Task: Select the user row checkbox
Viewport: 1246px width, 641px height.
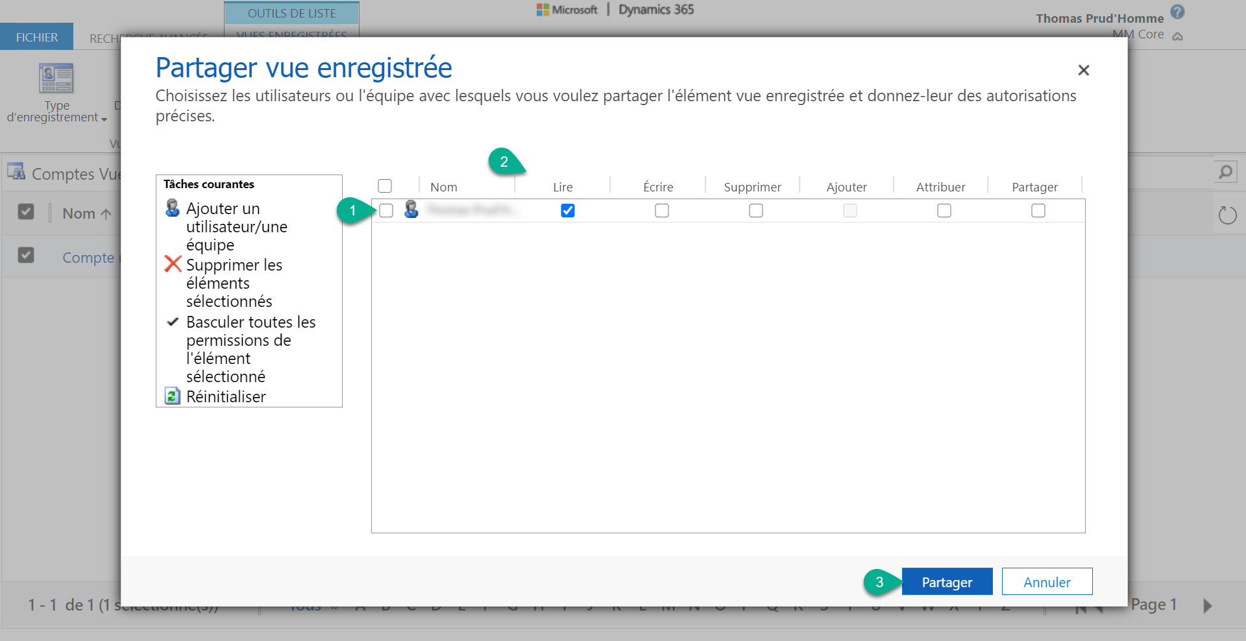Action: [386, 211]
